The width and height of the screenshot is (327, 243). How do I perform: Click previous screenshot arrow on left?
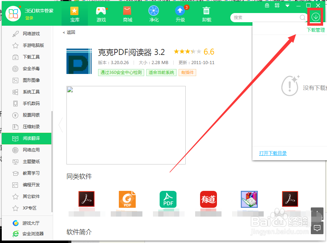(61, 125)
